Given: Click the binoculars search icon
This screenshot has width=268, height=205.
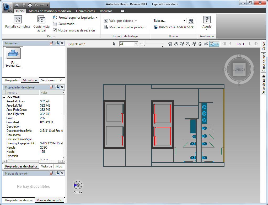Looking at the screenshot, I should coord(191,21).
